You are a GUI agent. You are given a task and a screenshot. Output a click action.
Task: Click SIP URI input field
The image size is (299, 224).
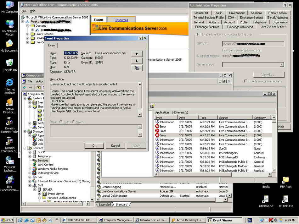[253, 44]
